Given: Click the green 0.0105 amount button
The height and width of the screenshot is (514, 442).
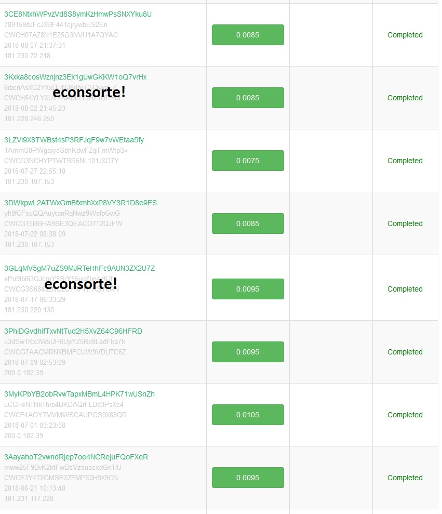Looking at the screenshot, I should click(x=248, y=415).
